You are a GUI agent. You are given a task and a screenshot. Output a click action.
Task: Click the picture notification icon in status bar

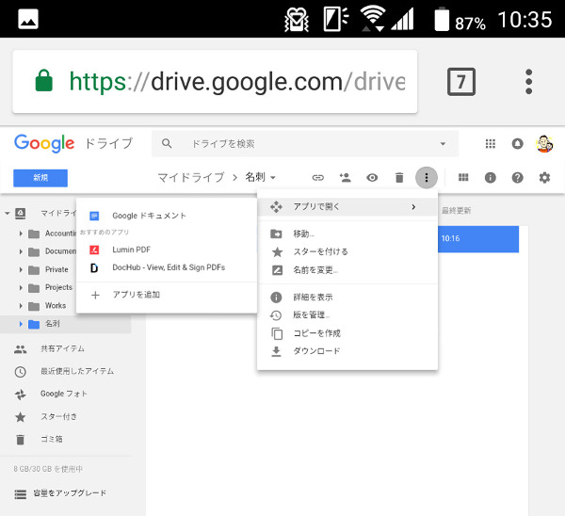coord(28,19)
